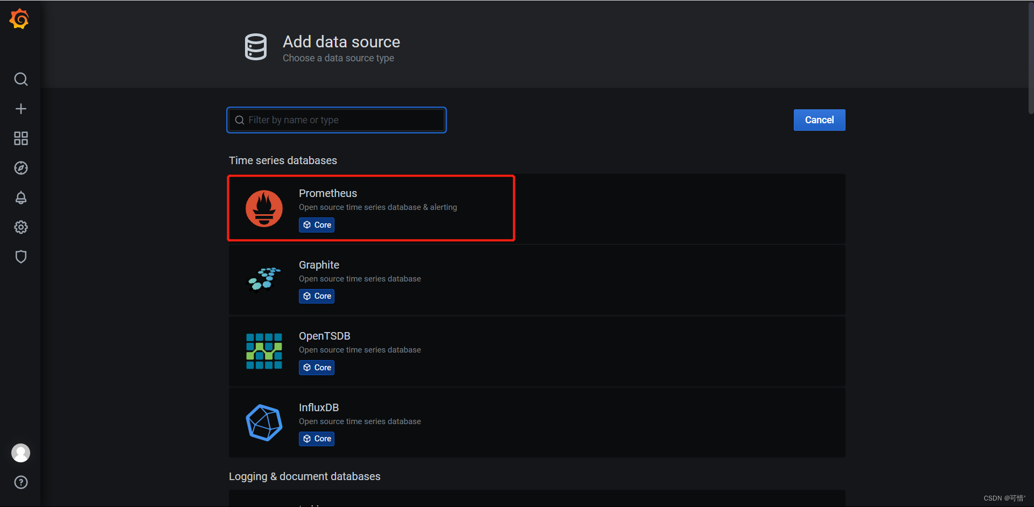Screen dimensions: 1034x507
Task: Open the user profile avatar
Action: (x=20, y=453)
